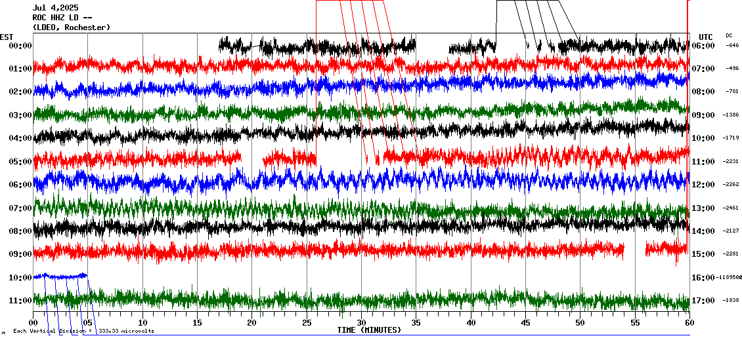Click the 06:00 UTC row label
Screen dimensions: 742x340
(703, 46)
